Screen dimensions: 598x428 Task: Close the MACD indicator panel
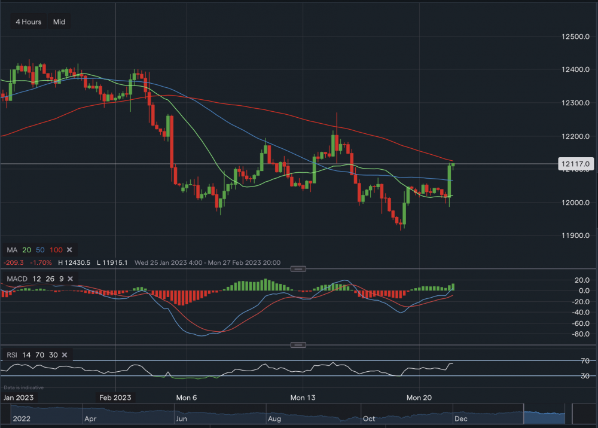(x=70, y=279)
